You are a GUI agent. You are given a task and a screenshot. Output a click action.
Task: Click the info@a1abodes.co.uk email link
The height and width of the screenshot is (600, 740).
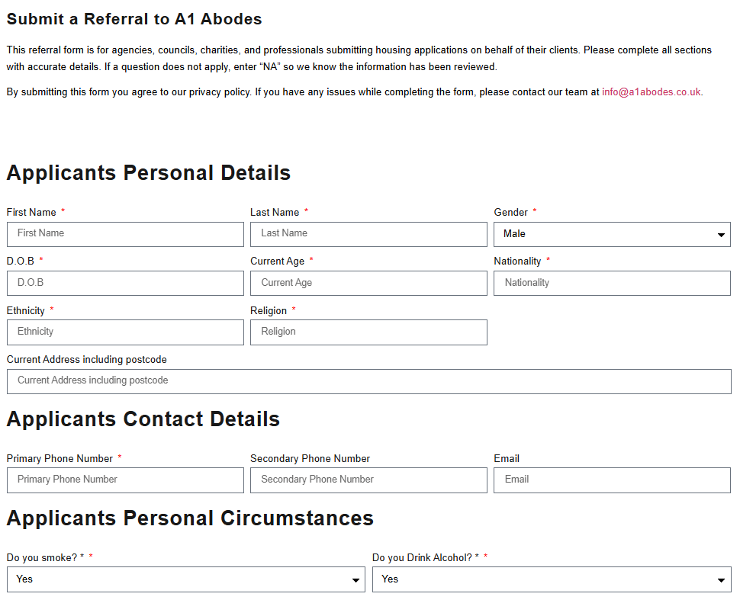pyautogui.click(x=651, y=92)
